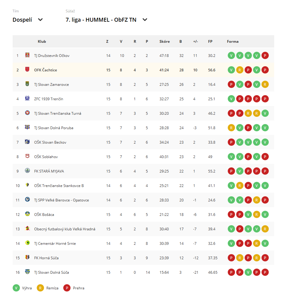Click last form result of Očkov row

(265, 55)
